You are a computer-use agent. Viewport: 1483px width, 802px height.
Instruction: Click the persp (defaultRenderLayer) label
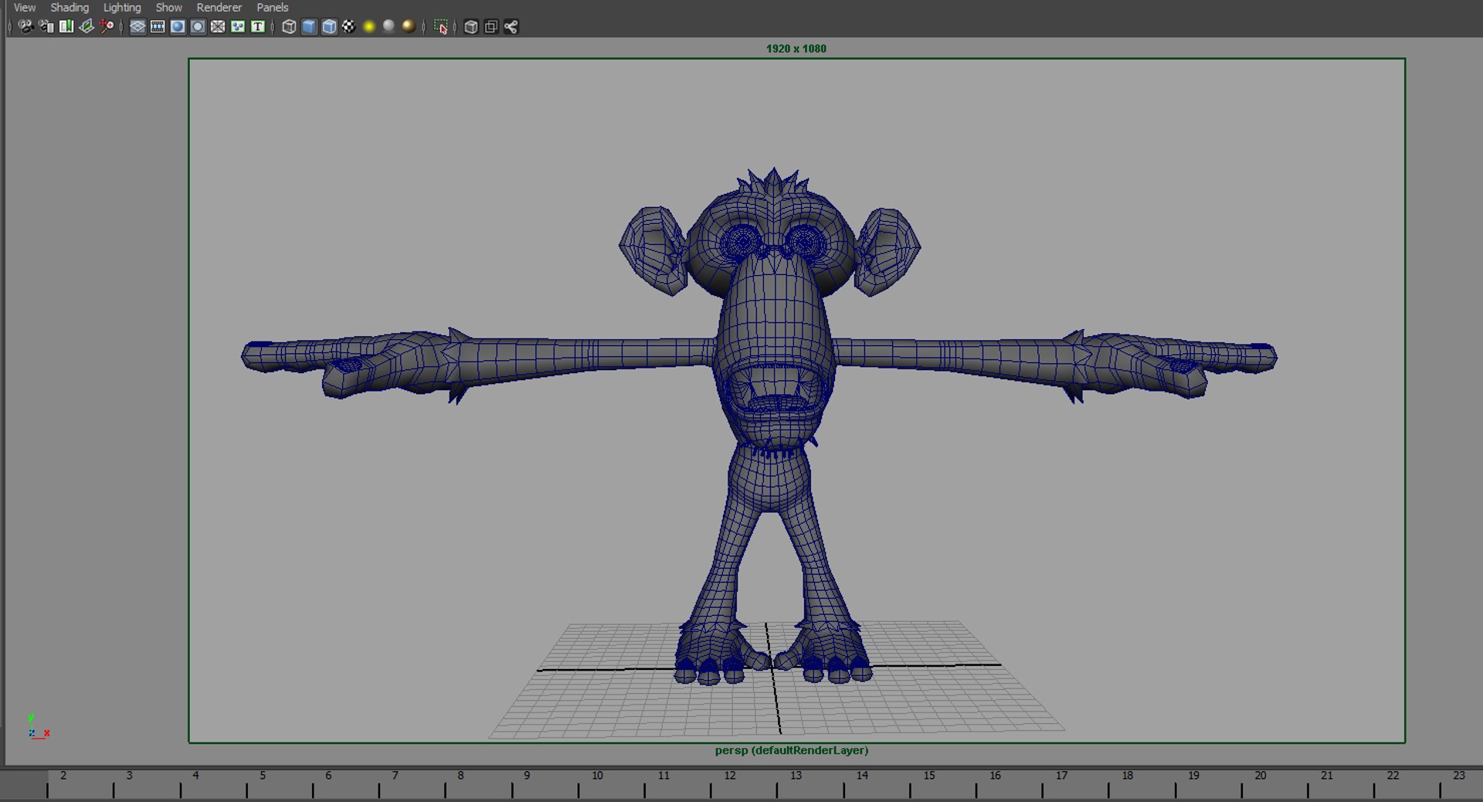point(792,750)
